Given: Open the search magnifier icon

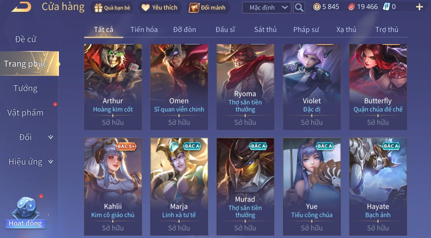Looking at the screenshot, I should [299, 7].
